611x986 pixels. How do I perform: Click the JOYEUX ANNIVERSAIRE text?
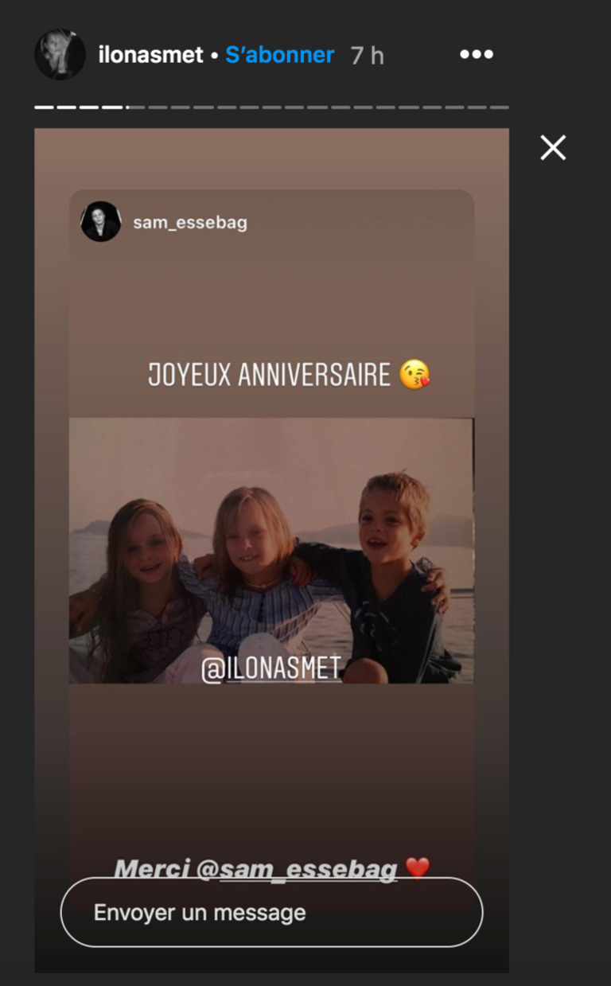(x=270, y=375)
